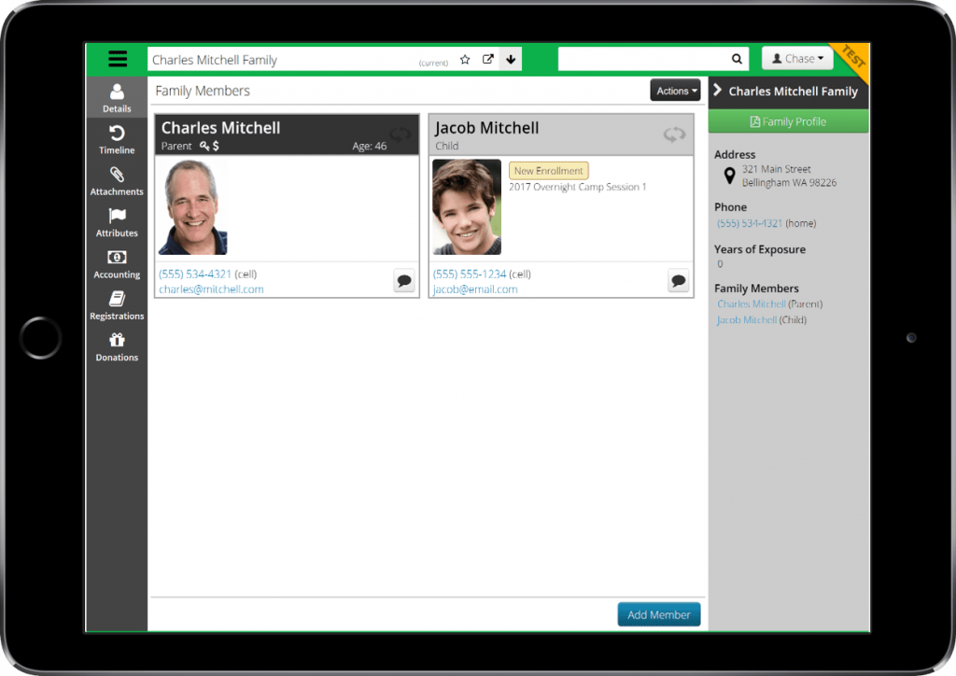Image resolution: width=956 pixels, height=676 pixels.
Task: Expand the down arrow history dropdown
Action: click(x=511, y=59)
